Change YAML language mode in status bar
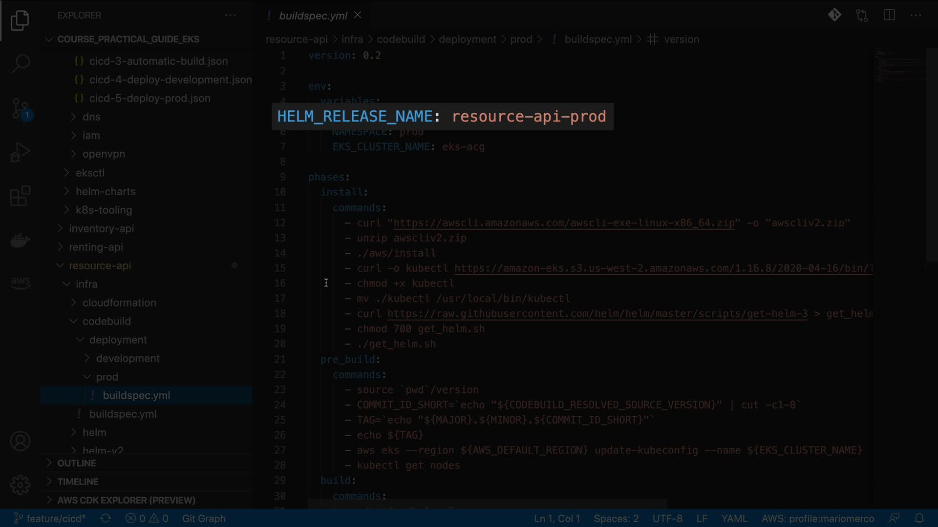 (734, 518)
